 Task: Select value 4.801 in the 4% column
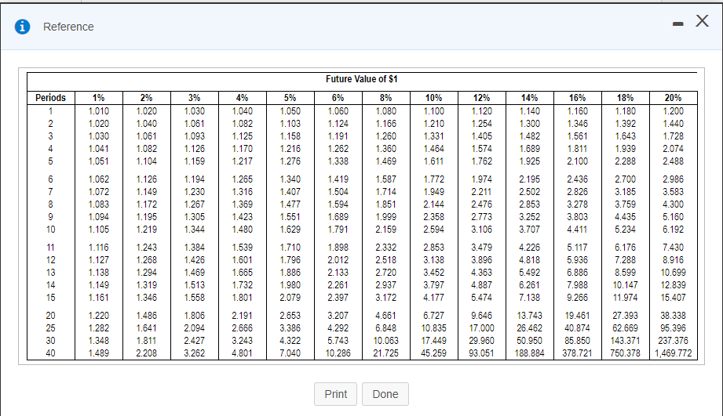(242, 353)
